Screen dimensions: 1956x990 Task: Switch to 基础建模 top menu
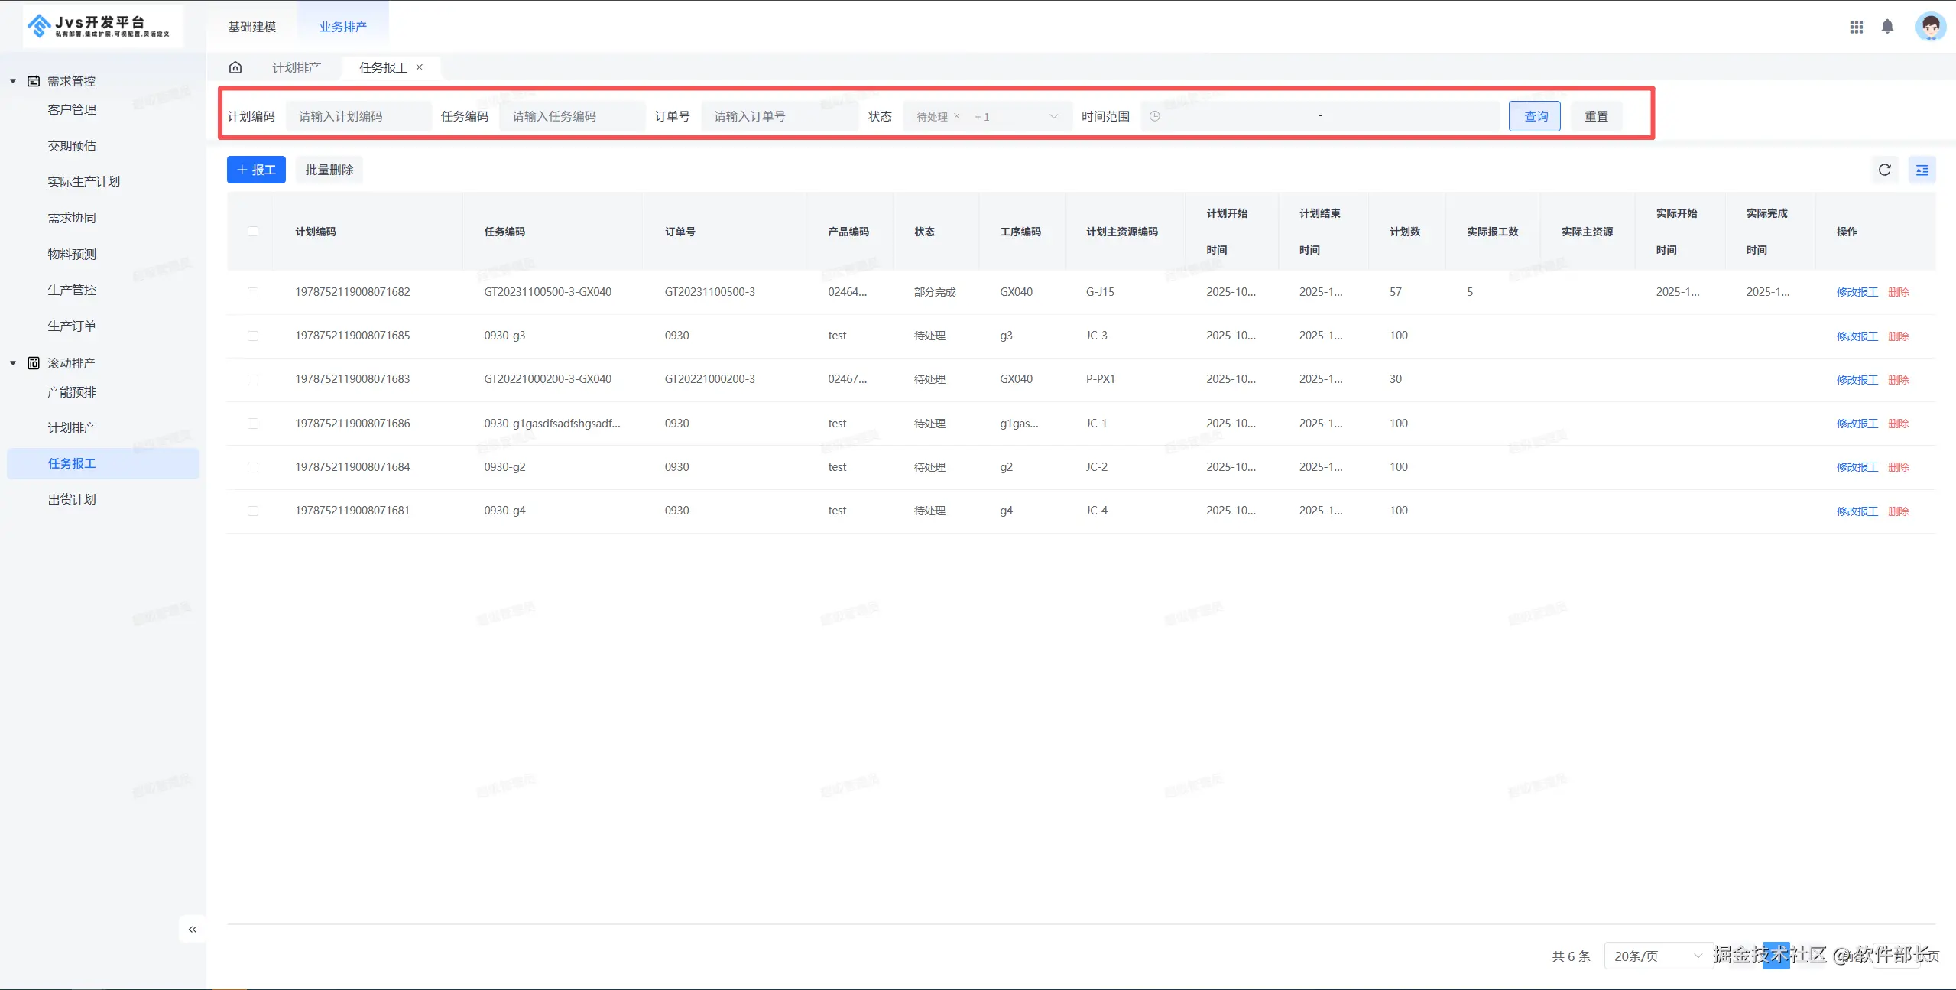(x=251, y=27)
